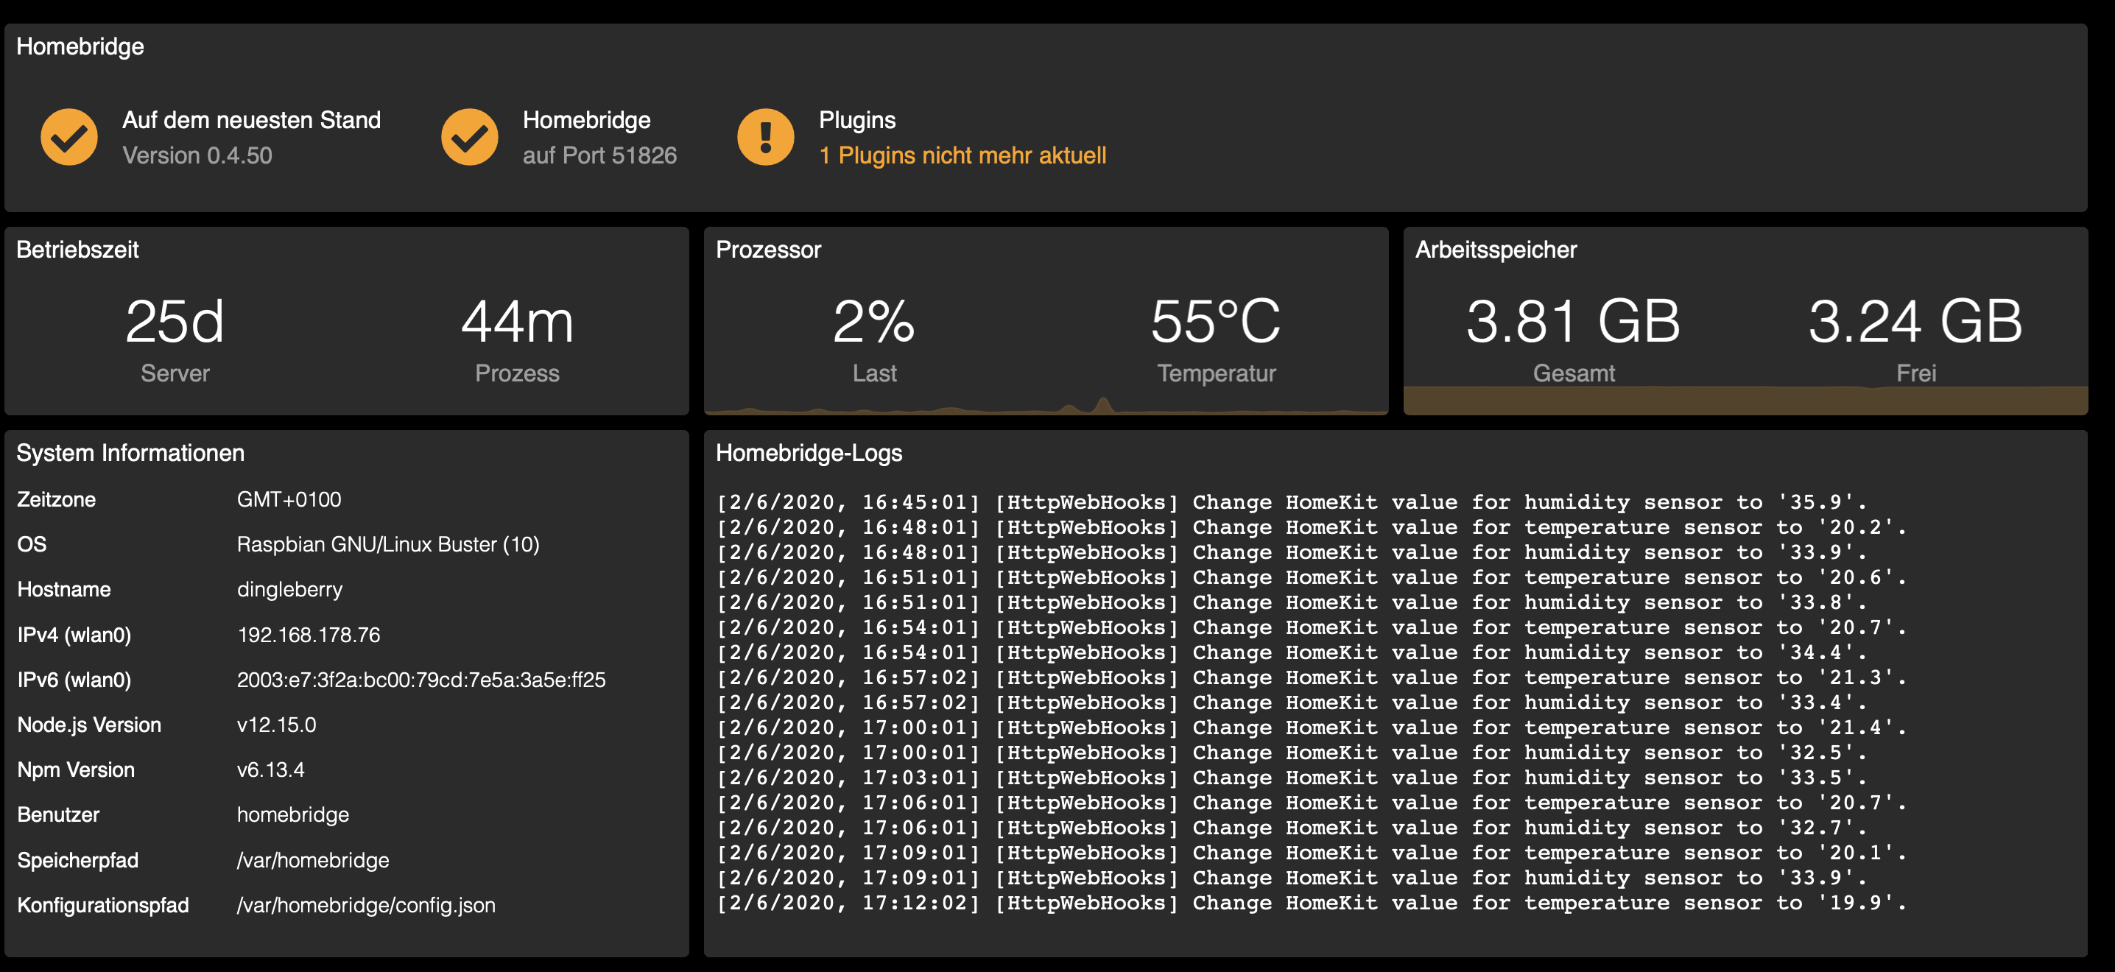The width and height of the screenshot is (2115, 972).
Task: Click the Homebridge-Logs panel title
Action: 808,453
